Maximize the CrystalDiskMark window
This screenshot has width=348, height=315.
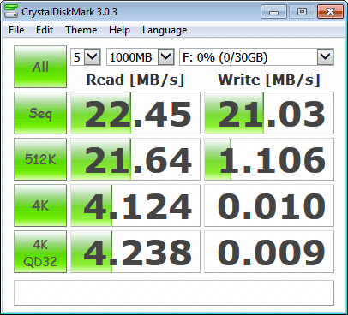[x=302, y=12]
